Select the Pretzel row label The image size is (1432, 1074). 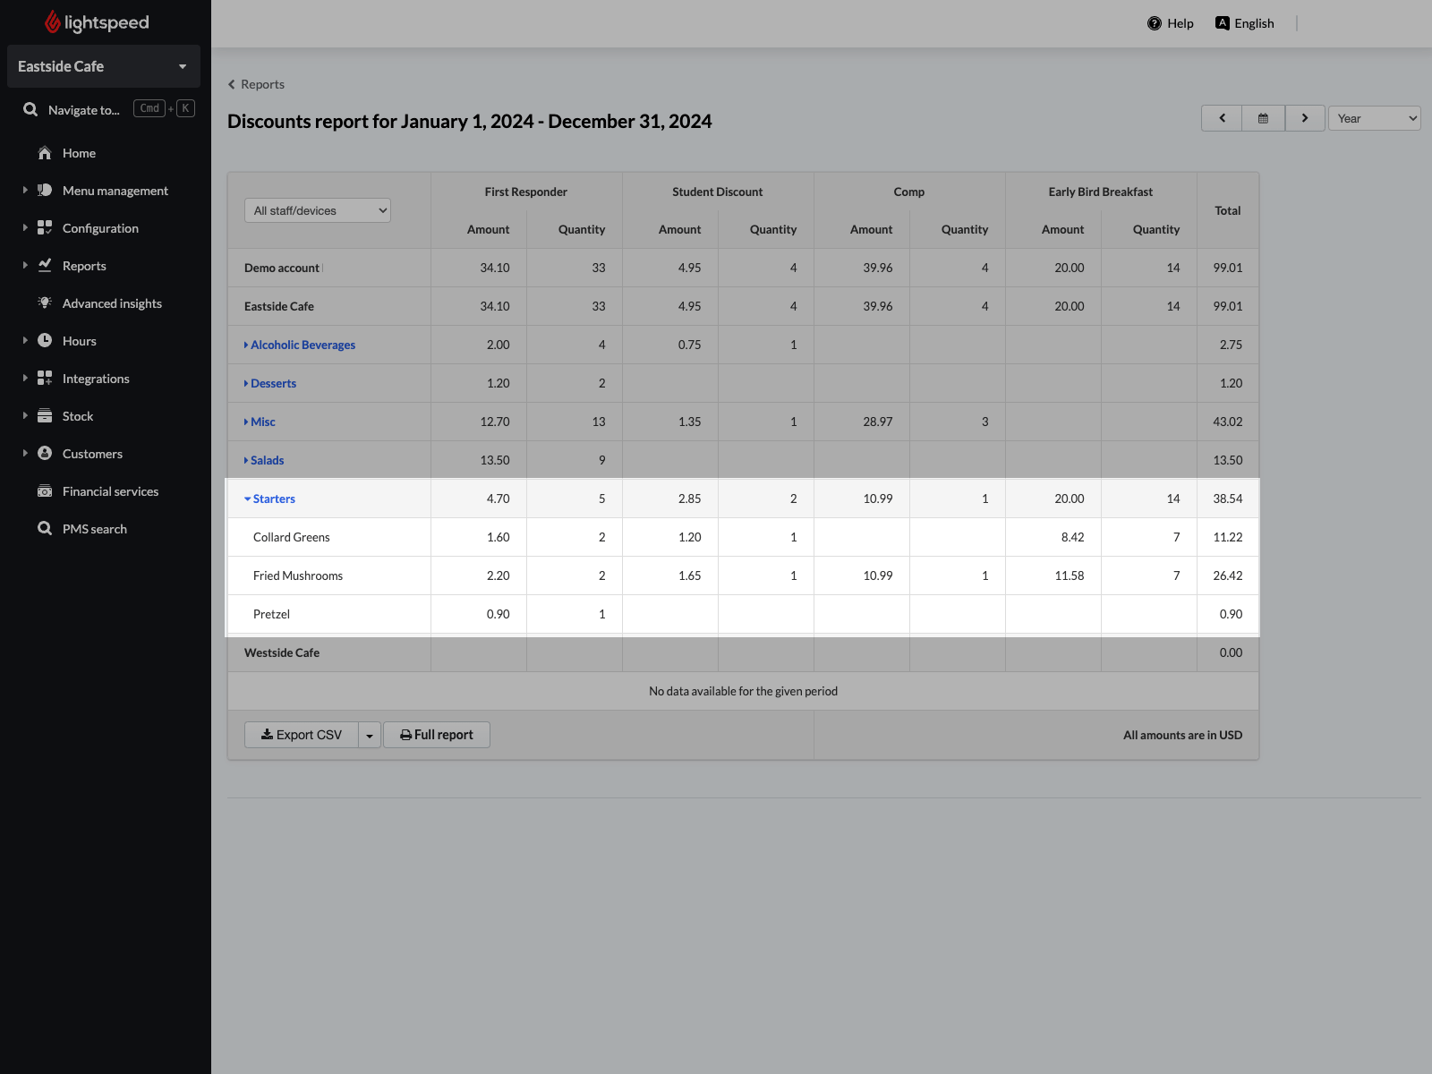[x=271, y=614]
